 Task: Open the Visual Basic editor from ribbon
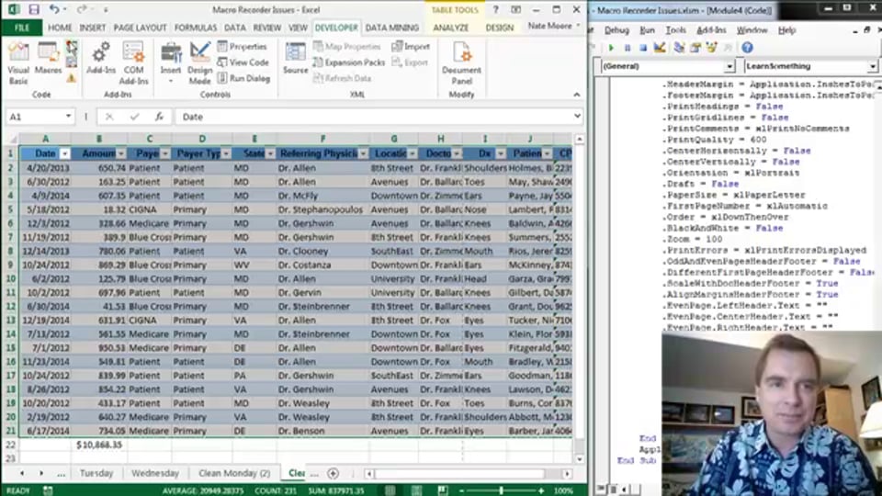tap(18, 63)
